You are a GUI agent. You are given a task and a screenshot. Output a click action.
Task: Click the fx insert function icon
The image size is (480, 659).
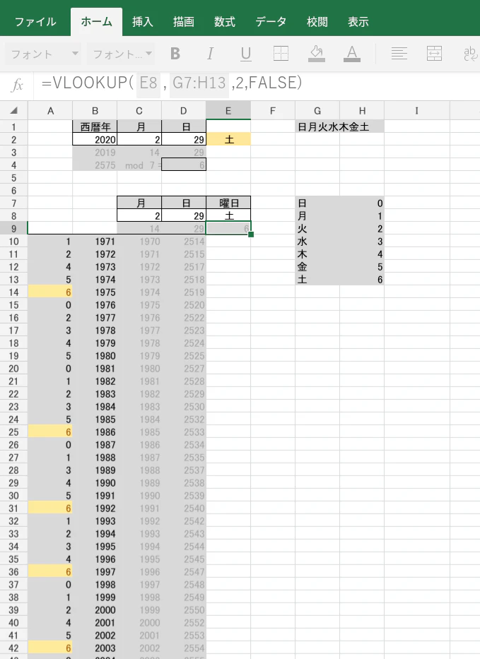17,85
